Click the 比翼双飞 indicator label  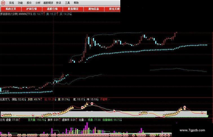point(5,99)
